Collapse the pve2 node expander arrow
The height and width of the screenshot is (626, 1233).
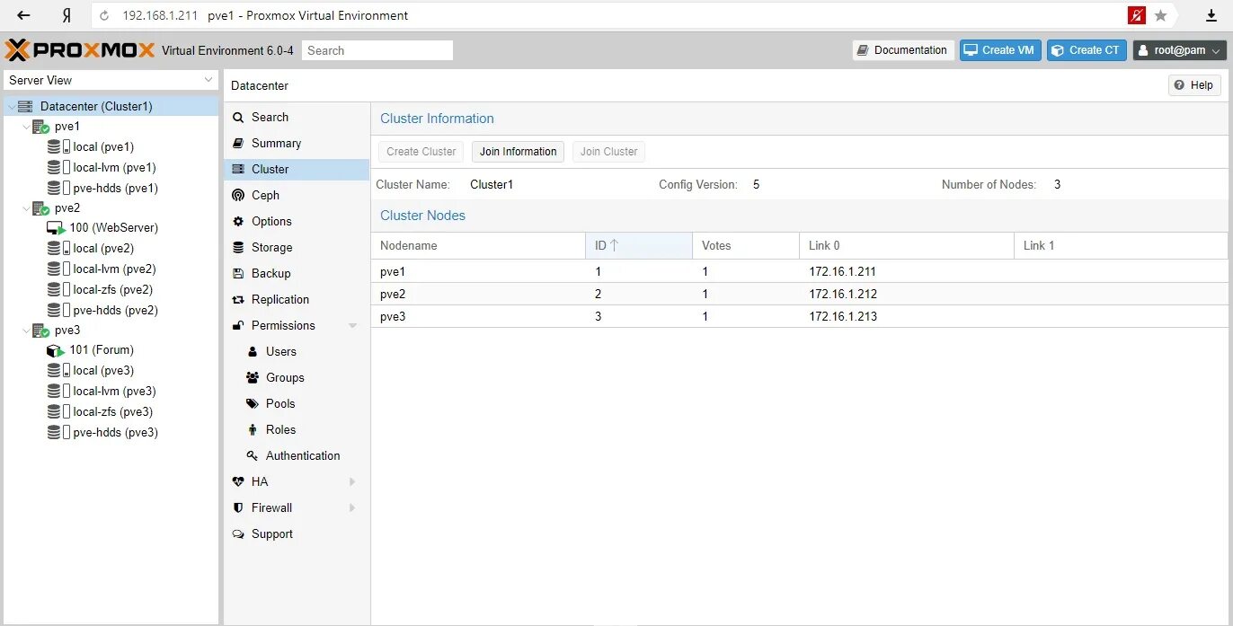point(26,207)
